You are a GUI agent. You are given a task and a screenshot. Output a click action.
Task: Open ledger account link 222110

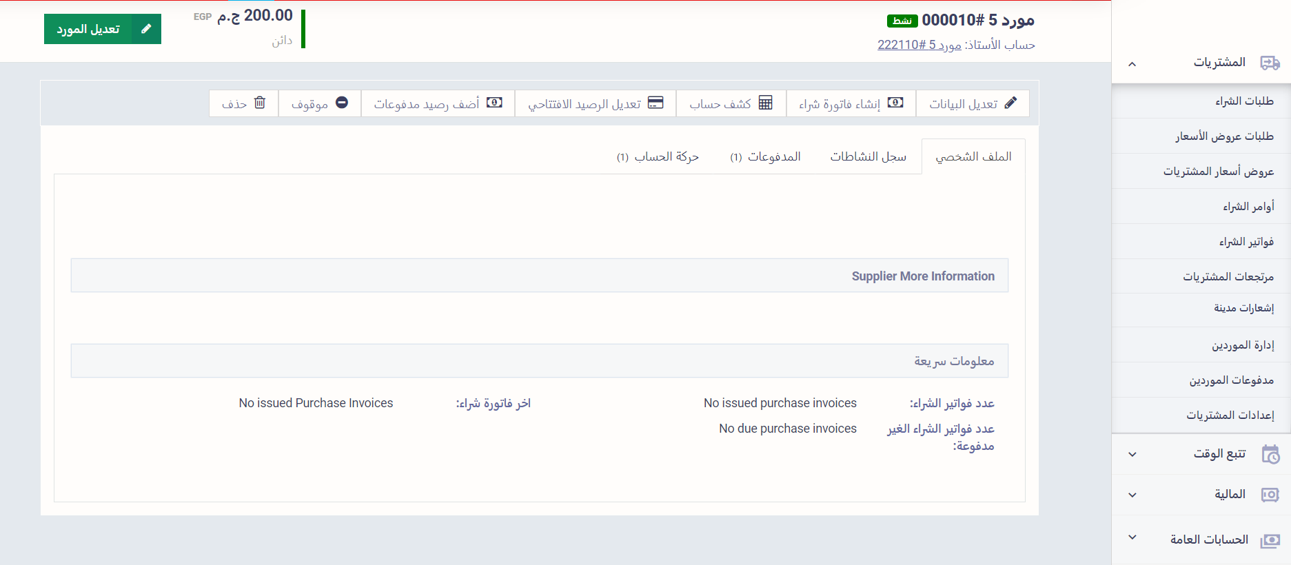919,45
